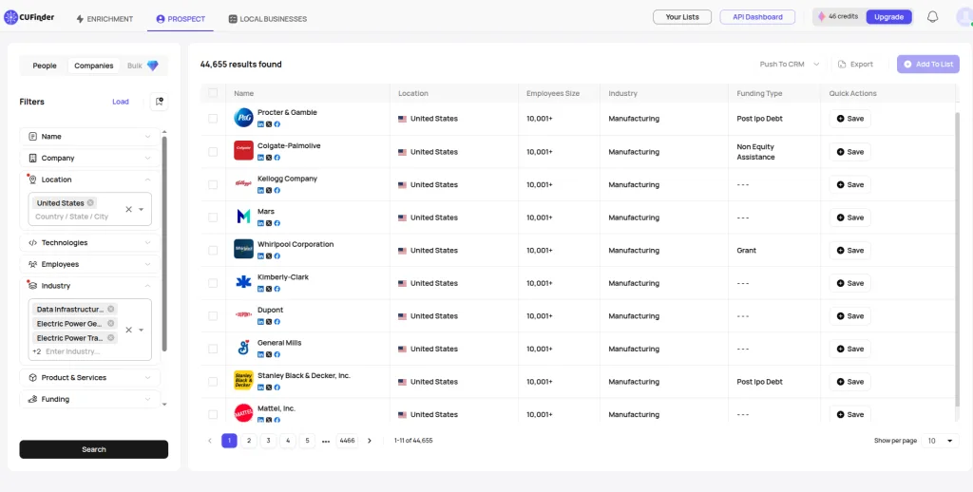
Task: Check the Mars row checkbox
Action: click(x=213, y=218)
